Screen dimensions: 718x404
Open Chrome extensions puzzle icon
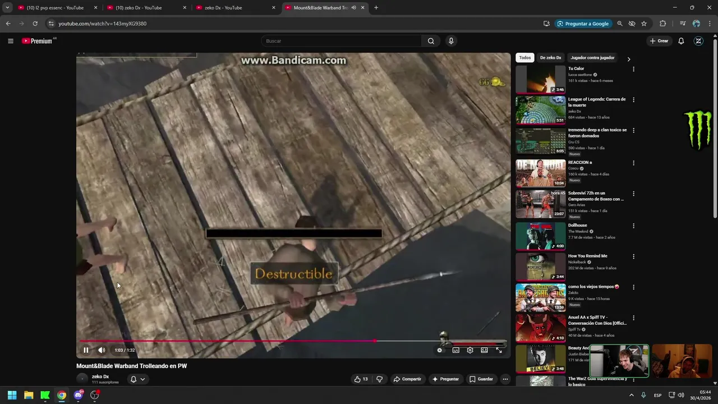(663, 24)
